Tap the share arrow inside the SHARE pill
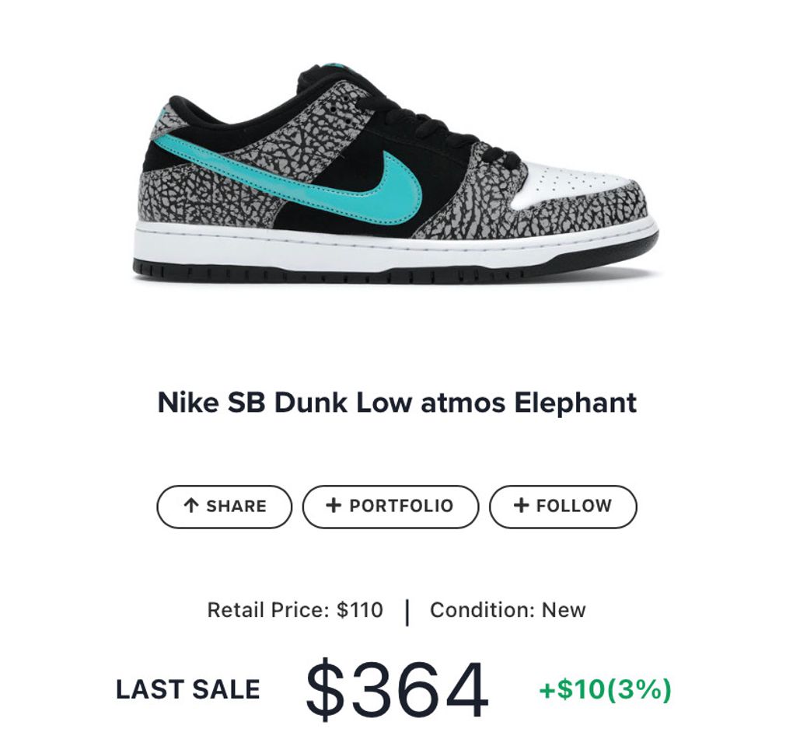 click(x=190, y=506)
